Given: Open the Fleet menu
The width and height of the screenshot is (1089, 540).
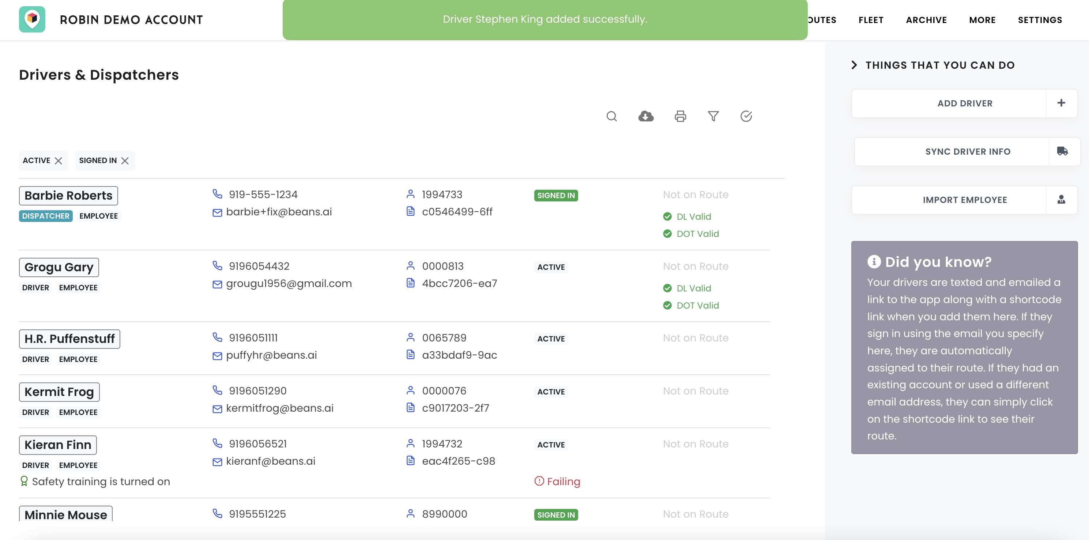Looking at the screenshot, I should (x=871, y=20).
